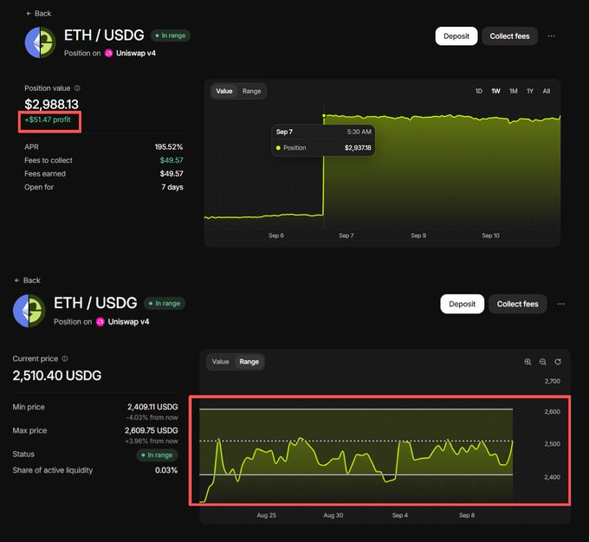589x542 pixels.
Task: Click the ETH/USDG token pair icon in top panel
Action: click(40, 42)
